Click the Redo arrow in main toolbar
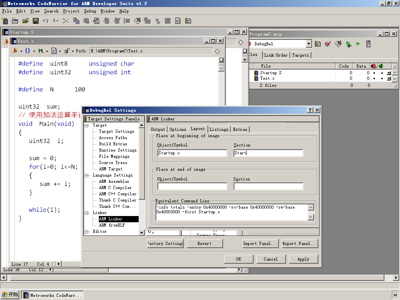 point(56,21)
